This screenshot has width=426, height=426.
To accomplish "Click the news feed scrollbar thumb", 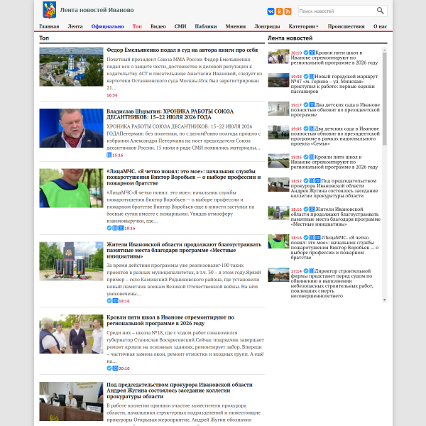I will coord(384,99).
